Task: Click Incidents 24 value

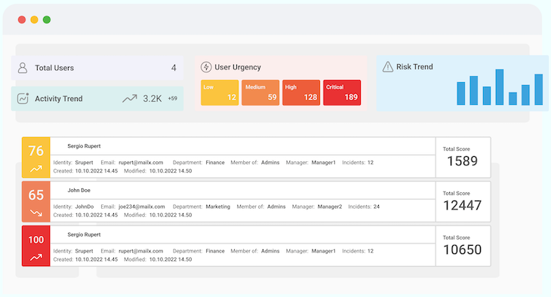Action: click(x=377, y=207)
